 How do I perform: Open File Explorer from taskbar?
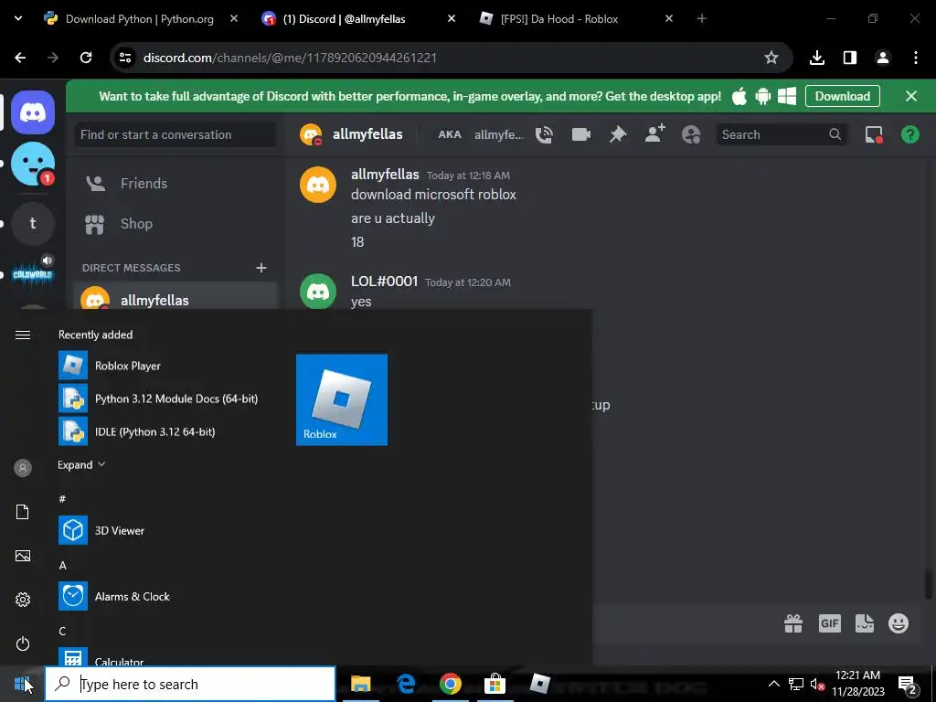click(360, 684)
